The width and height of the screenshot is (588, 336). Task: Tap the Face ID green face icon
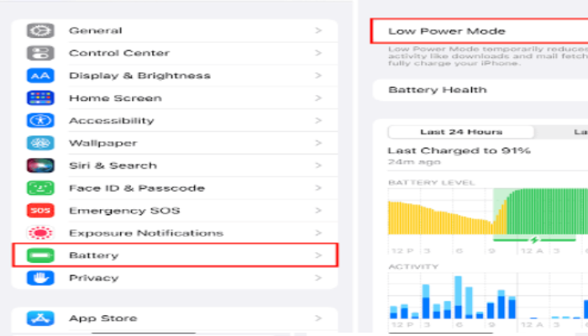tap(40, 188)
